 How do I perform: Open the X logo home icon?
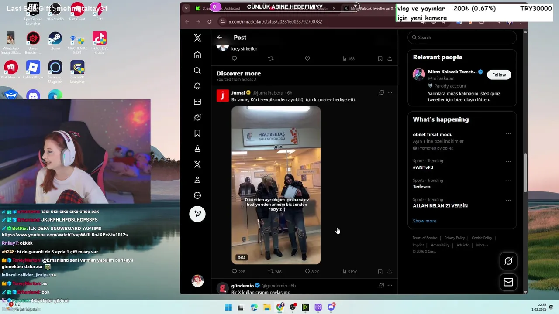click(x=197, y=38)
